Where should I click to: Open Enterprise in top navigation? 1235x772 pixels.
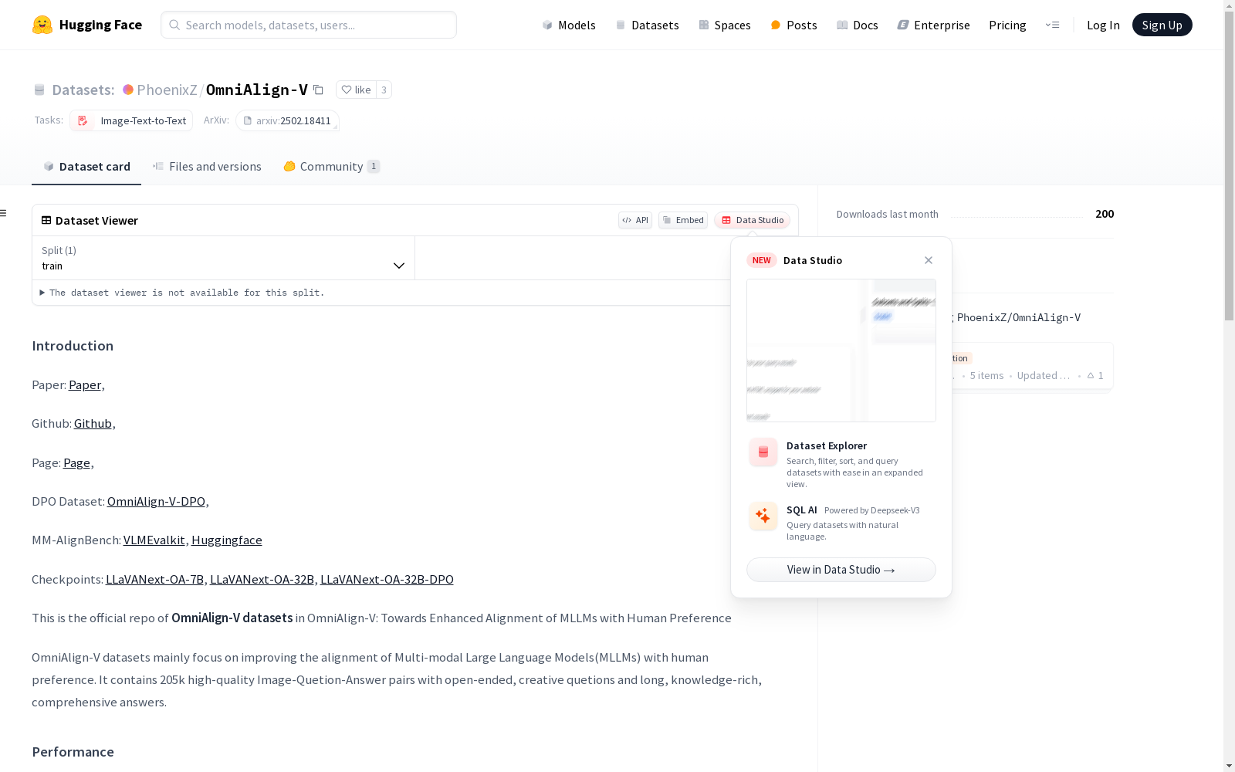pos(933,25)
